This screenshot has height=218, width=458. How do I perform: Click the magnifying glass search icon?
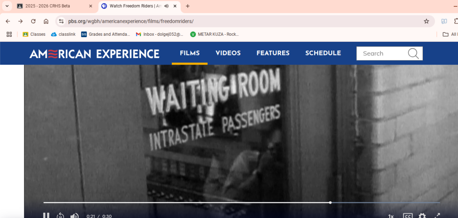(413, 54)
